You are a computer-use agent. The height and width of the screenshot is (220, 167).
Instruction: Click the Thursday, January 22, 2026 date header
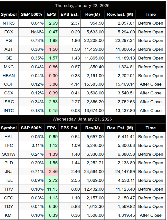[x=82, y=6]
